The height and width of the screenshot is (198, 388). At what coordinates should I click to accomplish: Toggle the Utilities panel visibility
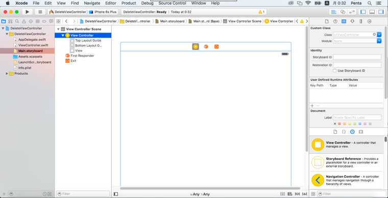[x=381, y=12]
